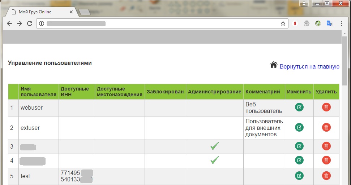Open the Chrome three-dot menu
The height and width of the screenshot is (185, 351).
341,23
